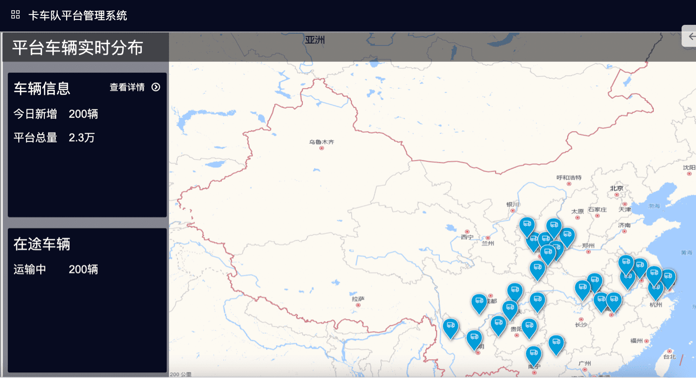696x378 pixels.
Task: Open the grid menu icon beside the title
Action: (15, 15)
